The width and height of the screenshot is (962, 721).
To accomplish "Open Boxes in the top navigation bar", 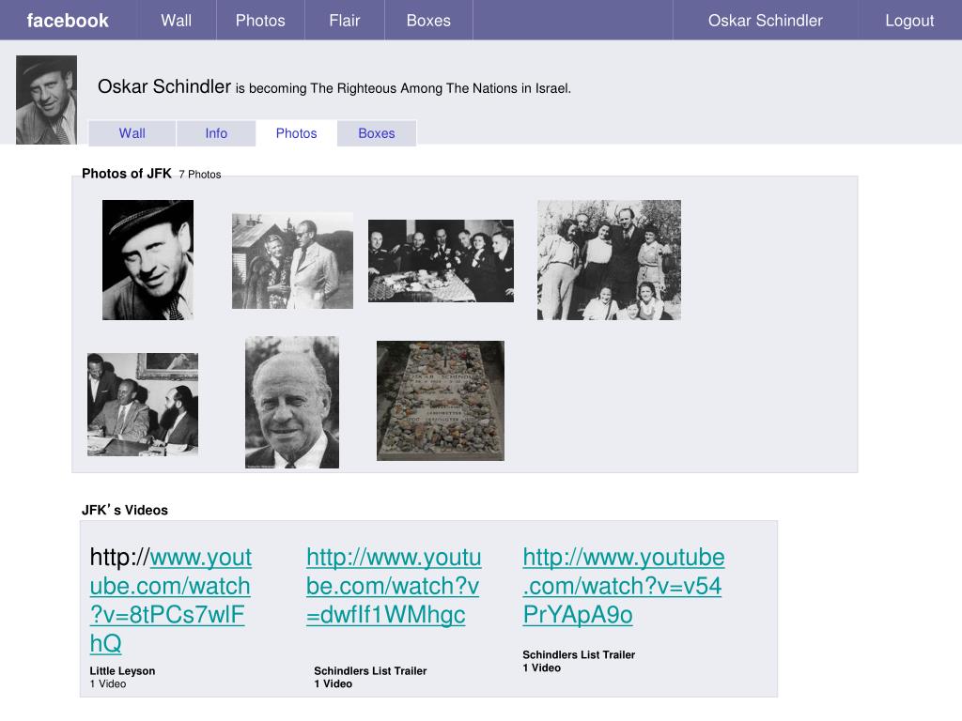I will pos(428,21).
